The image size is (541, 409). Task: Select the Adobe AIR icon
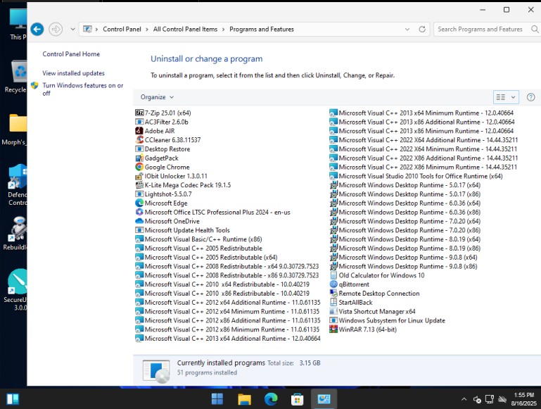point(139,131)
